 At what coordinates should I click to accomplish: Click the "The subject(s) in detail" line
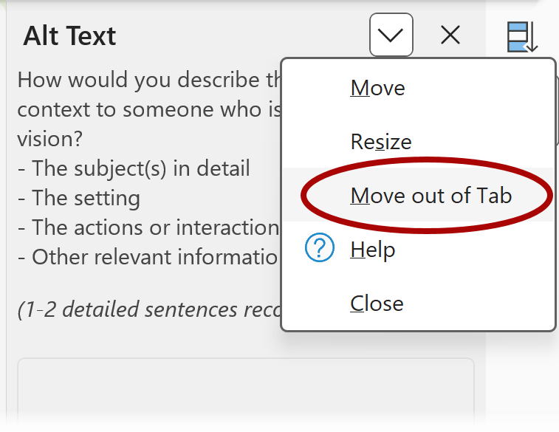(x=134, y=168)
